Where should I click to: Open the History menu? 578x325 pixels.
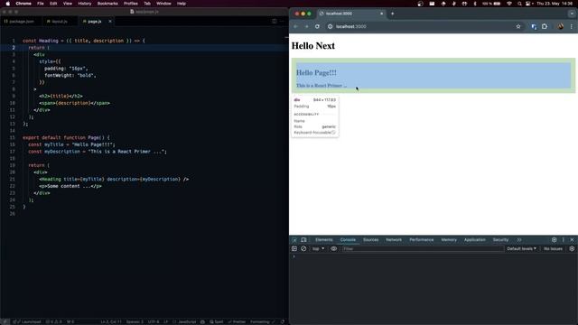(85, 4)
